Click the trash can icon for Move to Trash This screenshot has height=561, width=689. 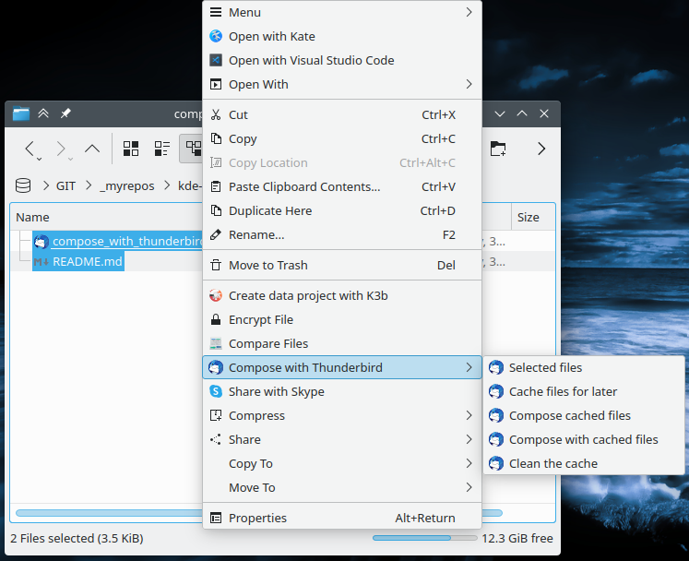pos(216,265)
